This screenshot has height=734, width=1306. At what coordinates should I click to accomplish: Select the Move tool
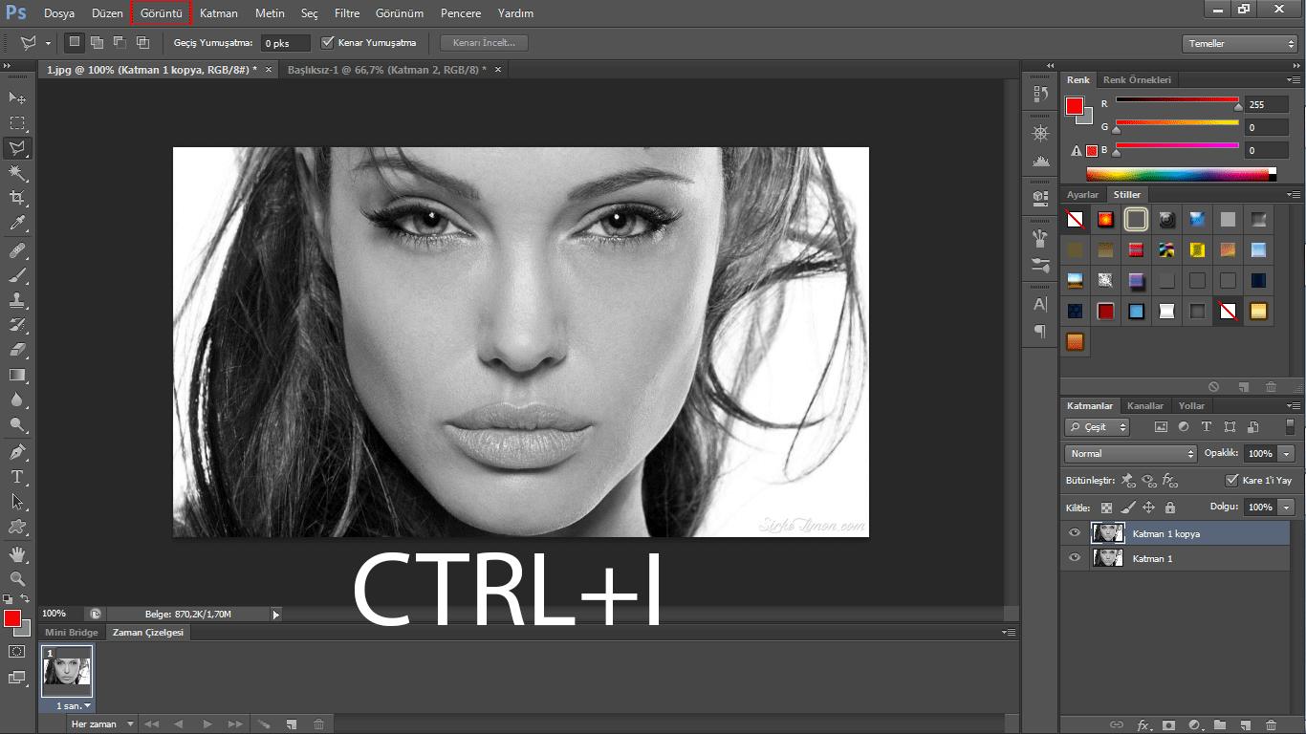(17, 98)
